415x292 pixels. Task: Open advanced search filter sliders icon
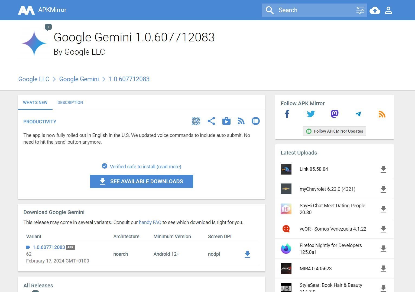click(x=360, y=10)
